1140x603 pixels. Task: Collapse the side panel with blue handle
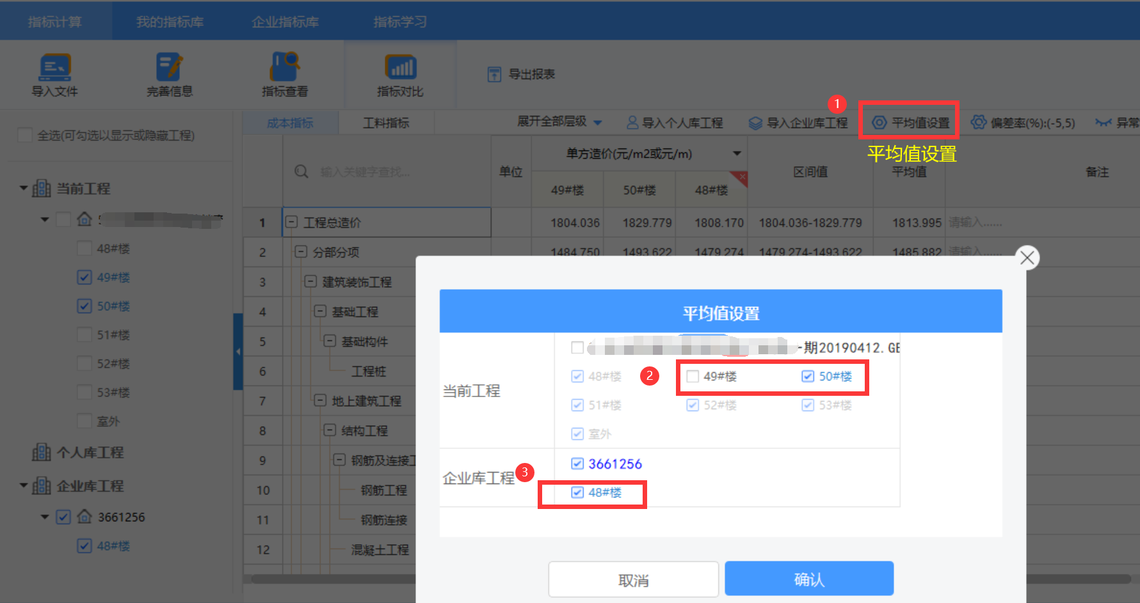pos(238,351)
